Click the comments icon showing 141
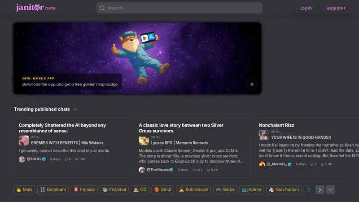 click(194, 170)
